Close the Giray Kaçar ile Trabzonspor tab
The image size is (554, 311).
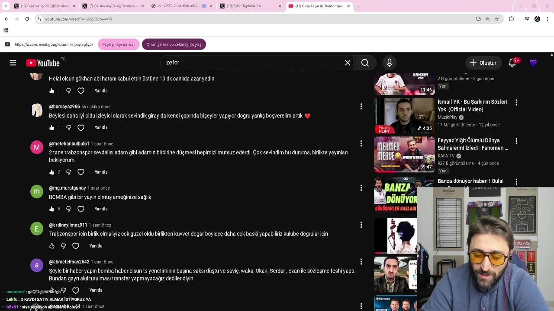click(x=349, y=6)
